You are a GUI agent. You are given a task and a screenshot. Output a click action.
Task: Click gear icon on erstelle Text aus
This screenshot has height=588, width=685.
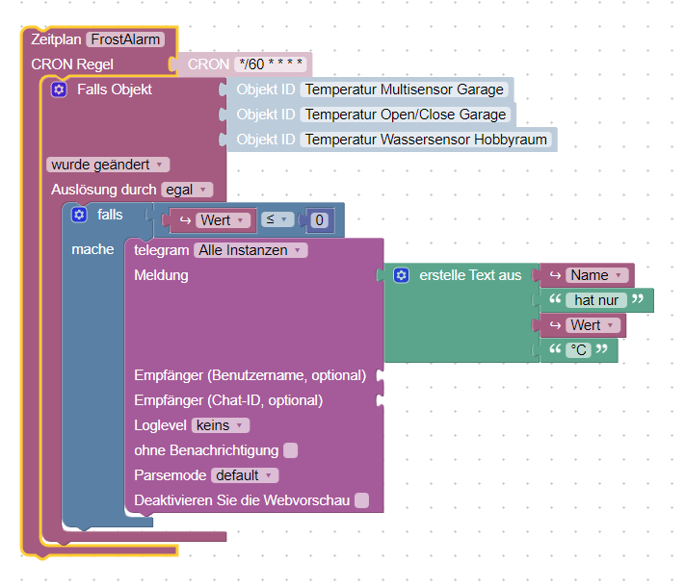pos(402,275)
